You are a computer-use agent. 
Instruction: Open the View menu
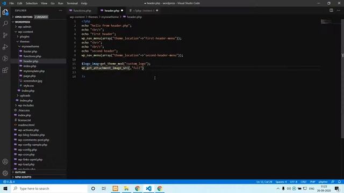(x=44, y=3)
